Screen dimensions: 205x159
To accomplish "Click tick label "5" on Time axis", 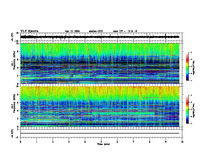I will [x=101, y=142].
